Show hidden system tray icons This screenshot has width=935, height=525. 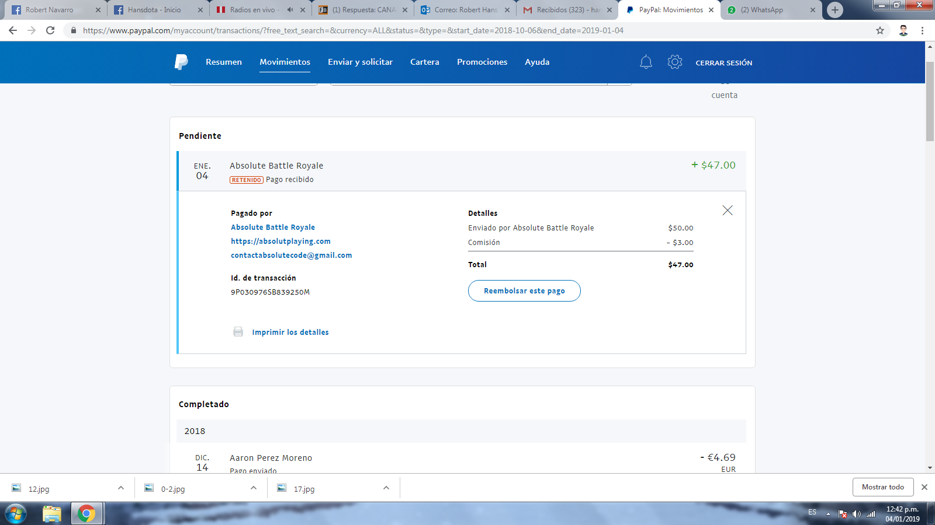(x=828, y=514)
